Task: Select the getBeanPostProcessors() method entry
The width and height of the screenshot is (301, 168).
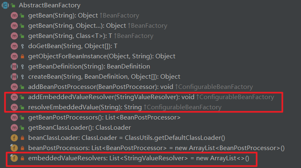Action: (104, 117)
